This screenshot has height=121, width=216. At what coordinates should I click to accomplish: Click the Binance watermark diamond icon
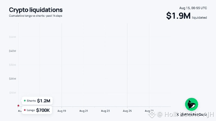click(152, 114)
